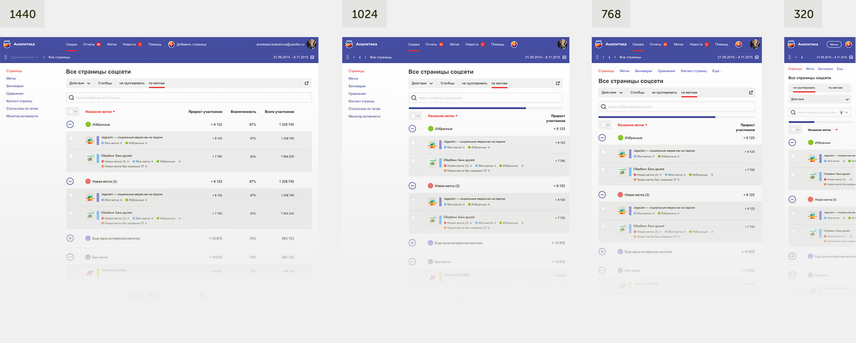Image resolution: width=856 pixels, height=343 pixels.
Task: Click the 'Добавить страницу' plus icon in the 1440 layout
Action: 172,44
